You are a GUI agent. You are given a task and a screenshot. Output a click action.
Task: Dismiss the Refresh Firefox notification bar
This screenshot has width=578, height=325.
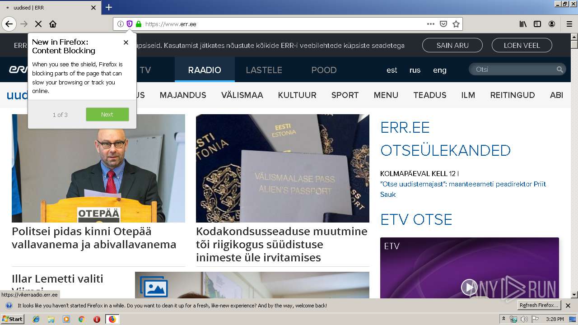[x=568, y=306]
